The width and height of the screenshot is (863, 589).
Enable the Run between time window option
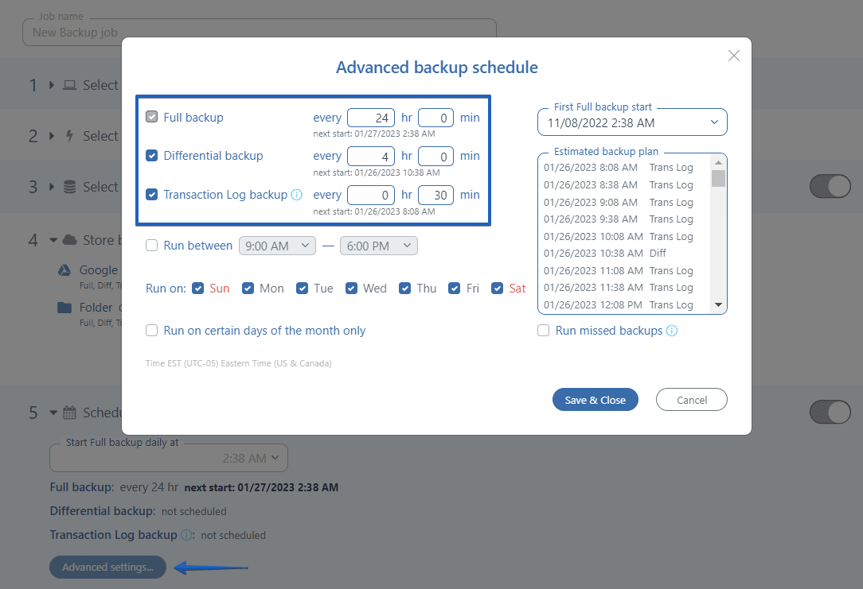coord(151,246)
